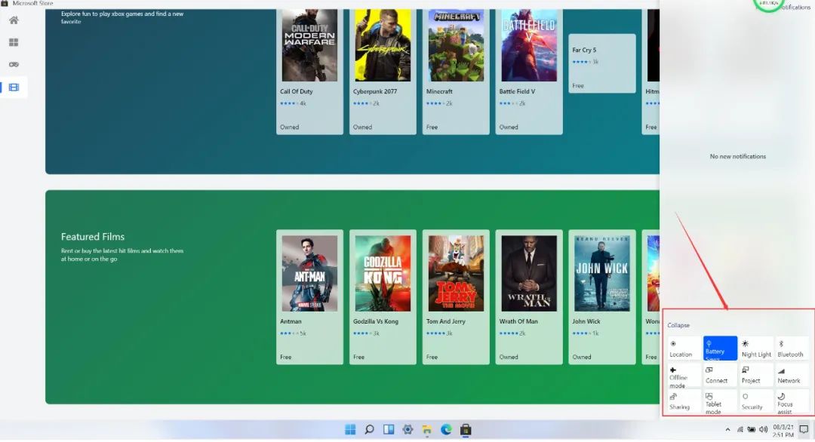This screenshot has width=815, height=442.
Task: Enable Offline mode quick action
Action: tap(684, 376)
